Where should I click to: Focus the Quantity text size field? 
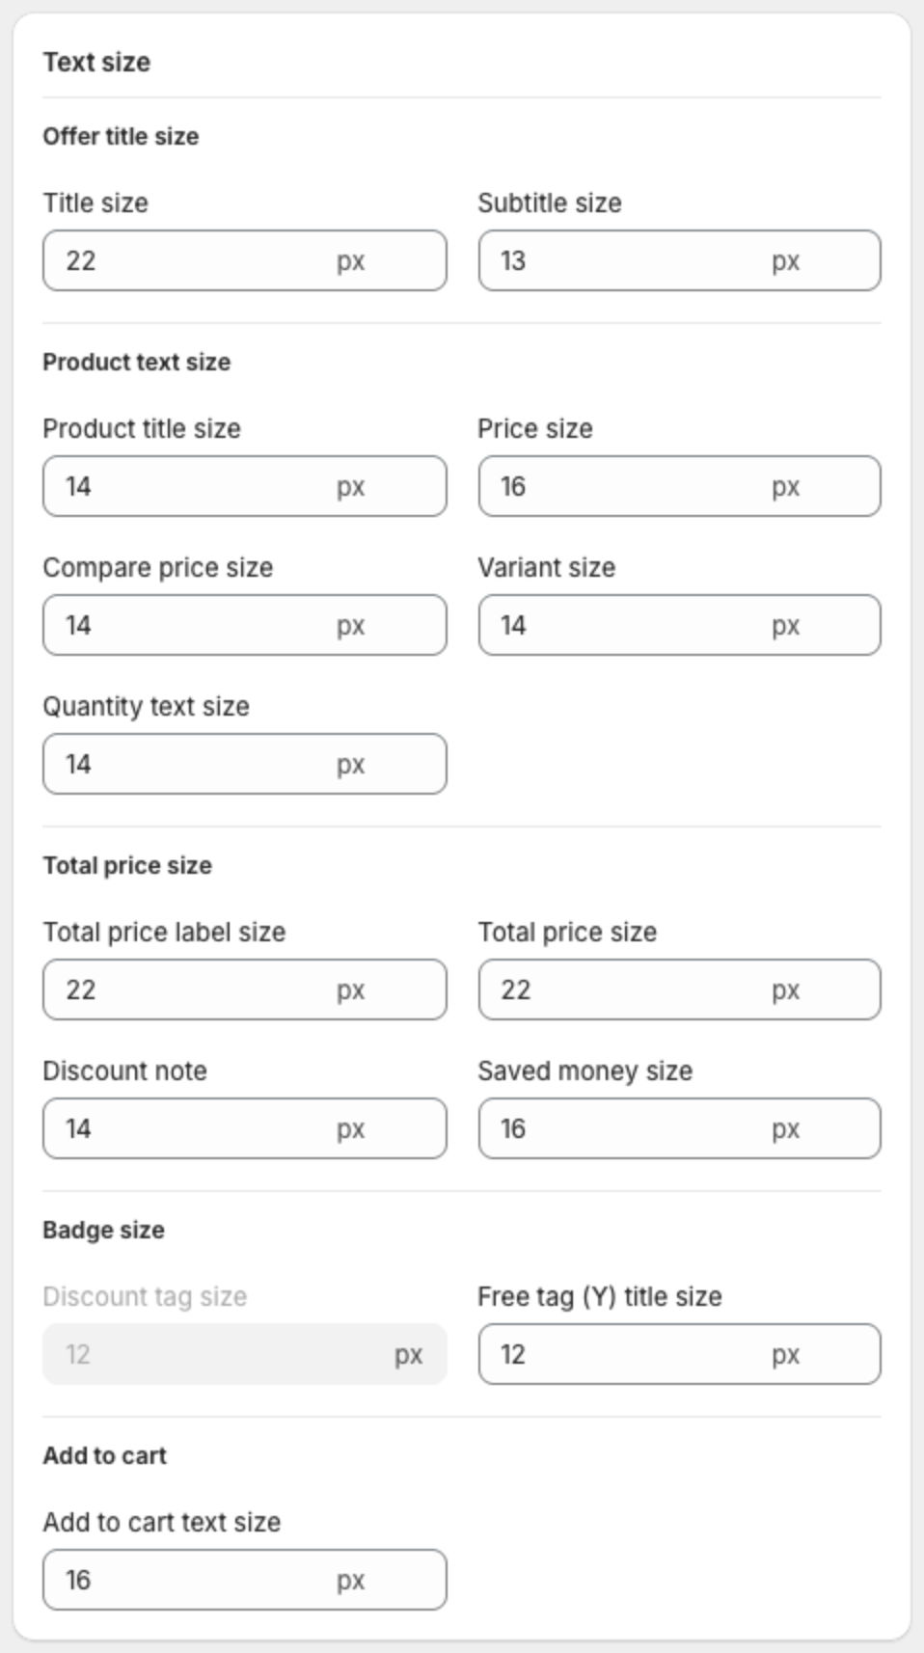[x=245, y=764]
